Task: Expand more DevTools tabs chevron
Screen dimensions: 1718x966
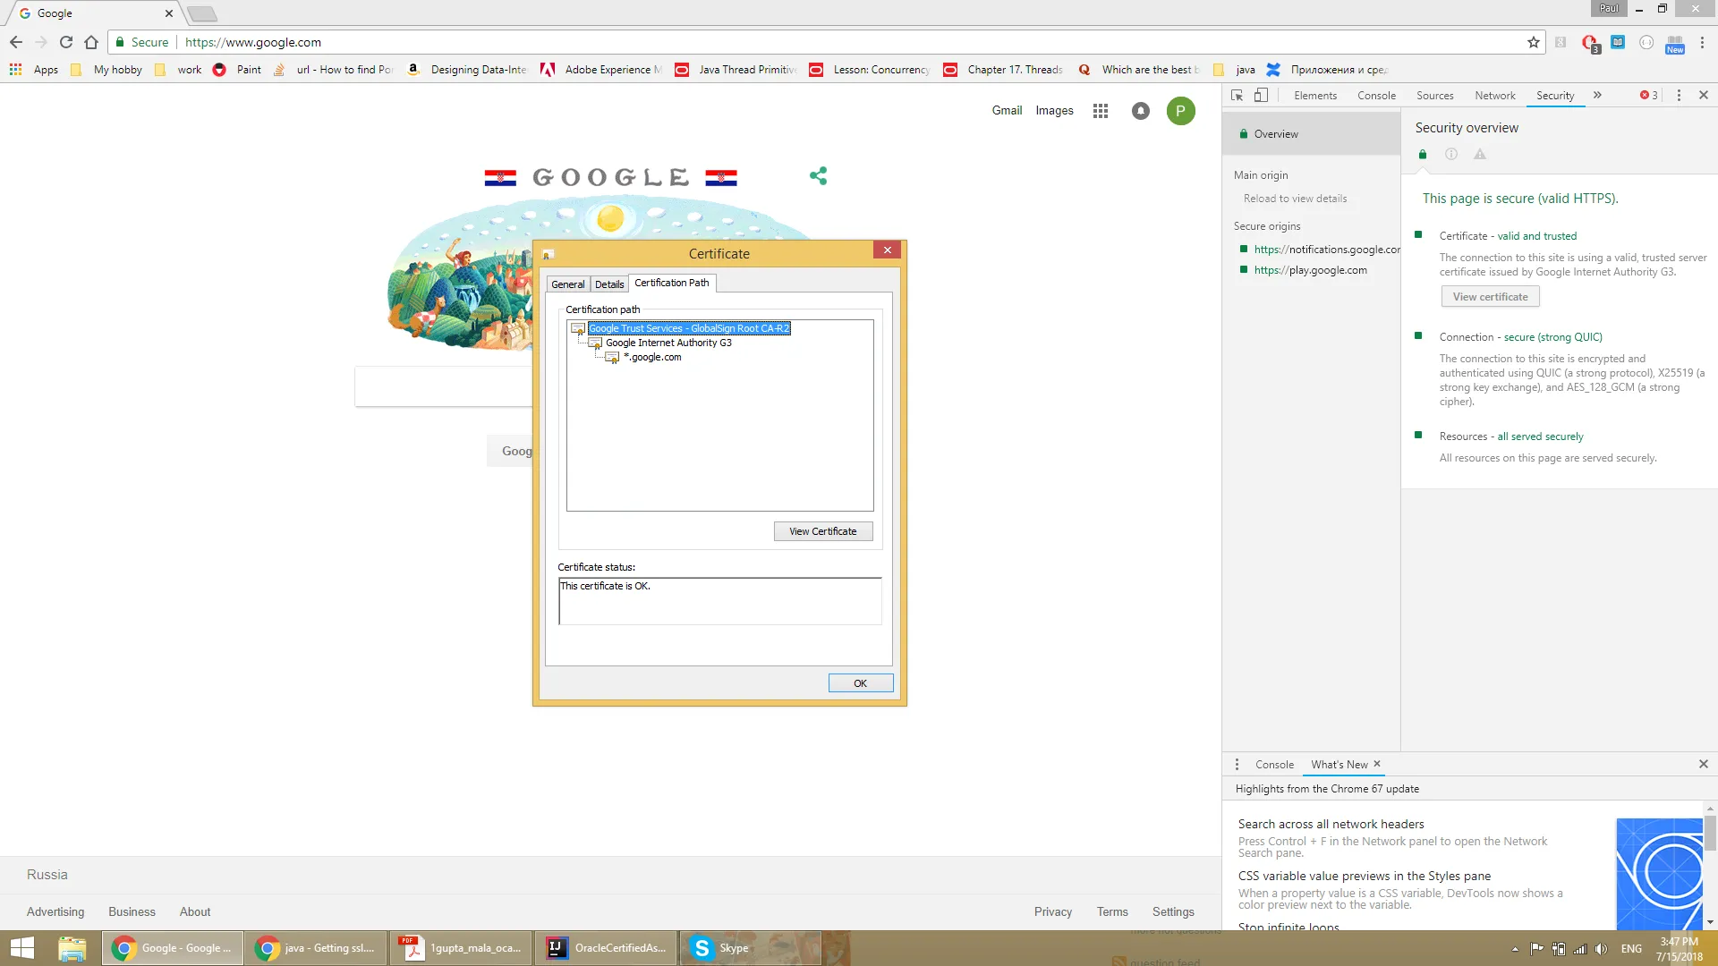Action: pos(1597,96)
